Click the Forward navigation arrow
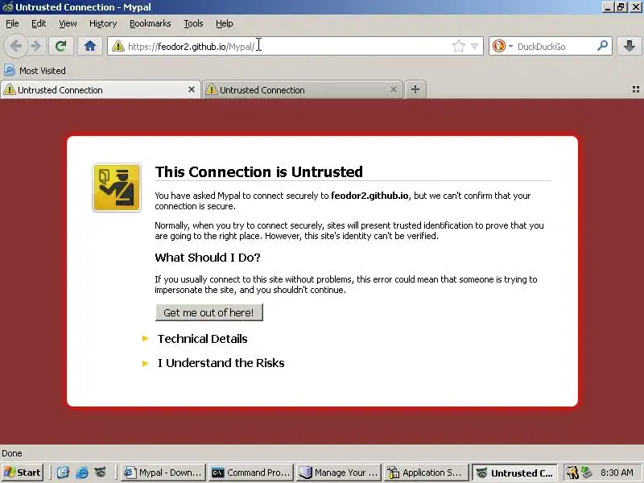 pyautogui.click(x=36, y=46)
